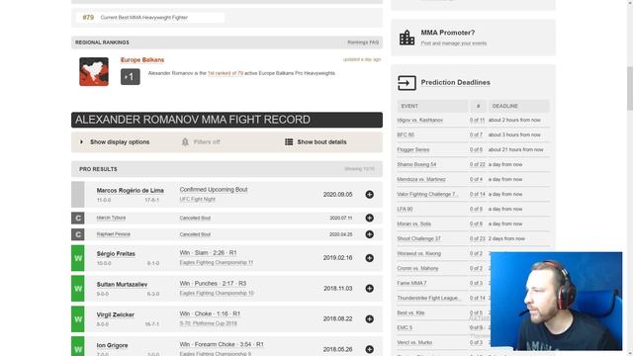Screen dimensions: 633x356
Task: Open Valor Fighting Challenge 7 event
Action: pyautogui.click(x=427, y=195)
